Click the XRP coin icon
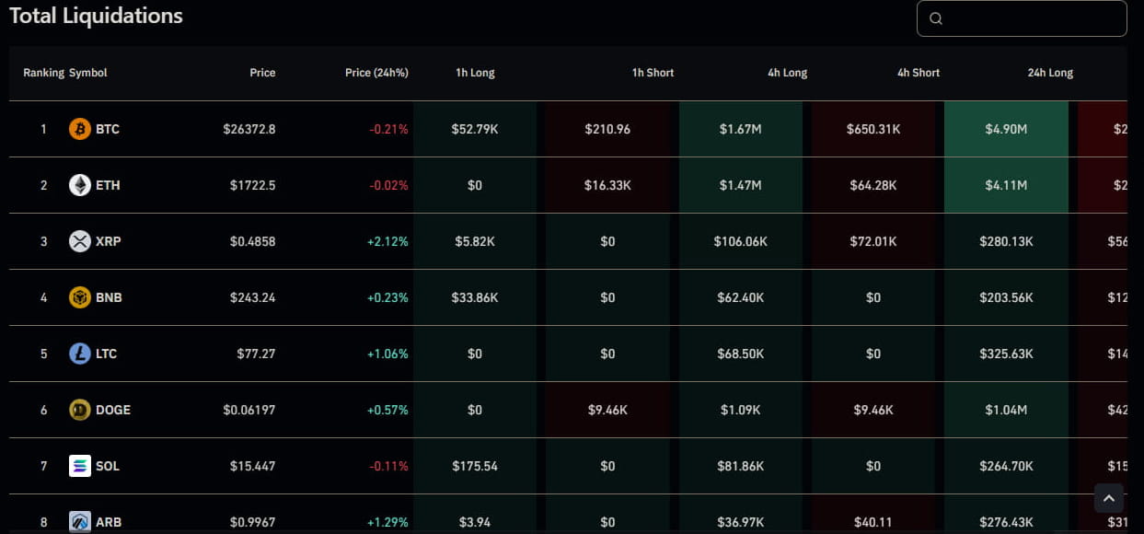The image size is (1144, 534). tap(80, 241)
